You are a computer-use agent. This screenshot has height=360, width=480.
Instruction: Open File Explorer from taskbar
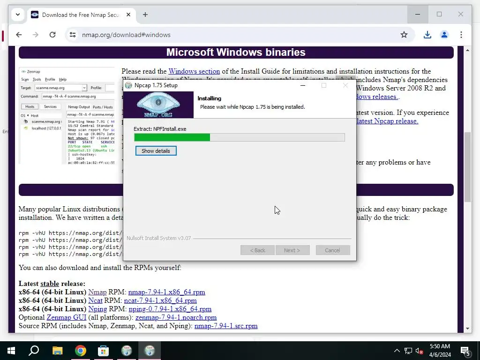click(57, 351)
